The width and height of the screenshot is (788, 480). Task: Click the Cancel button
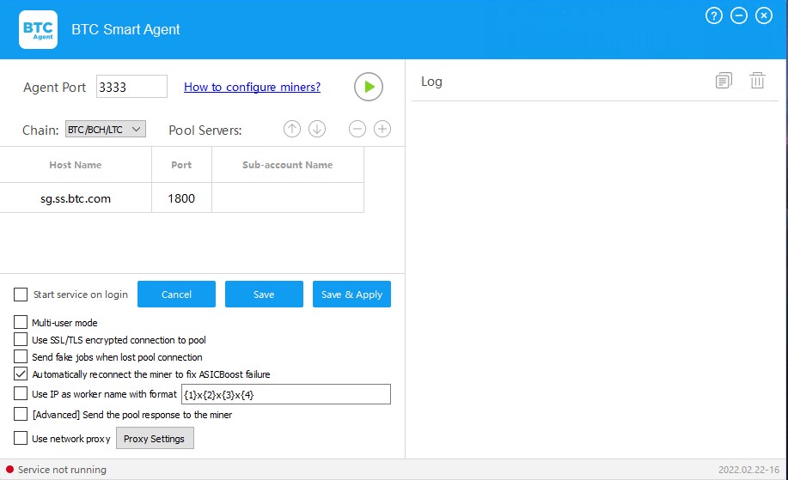[176, 295]
